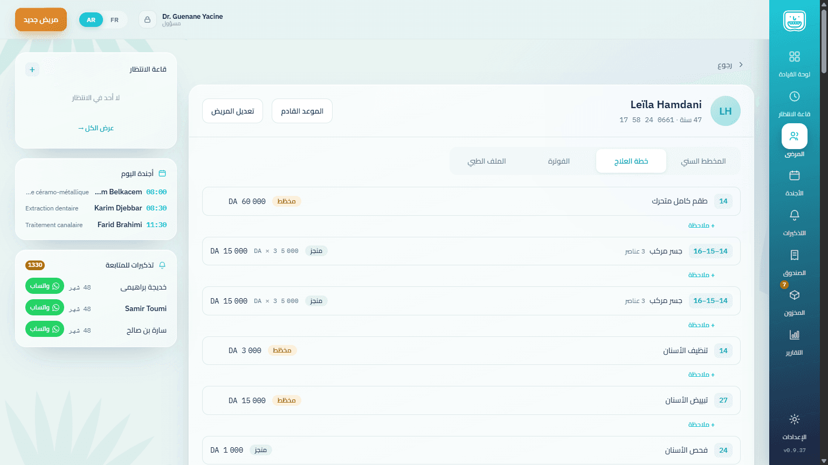The width and height of the screenshot is (828, 465).
Task: Click the page's vertical scrollbar
Action: (824, 40)
